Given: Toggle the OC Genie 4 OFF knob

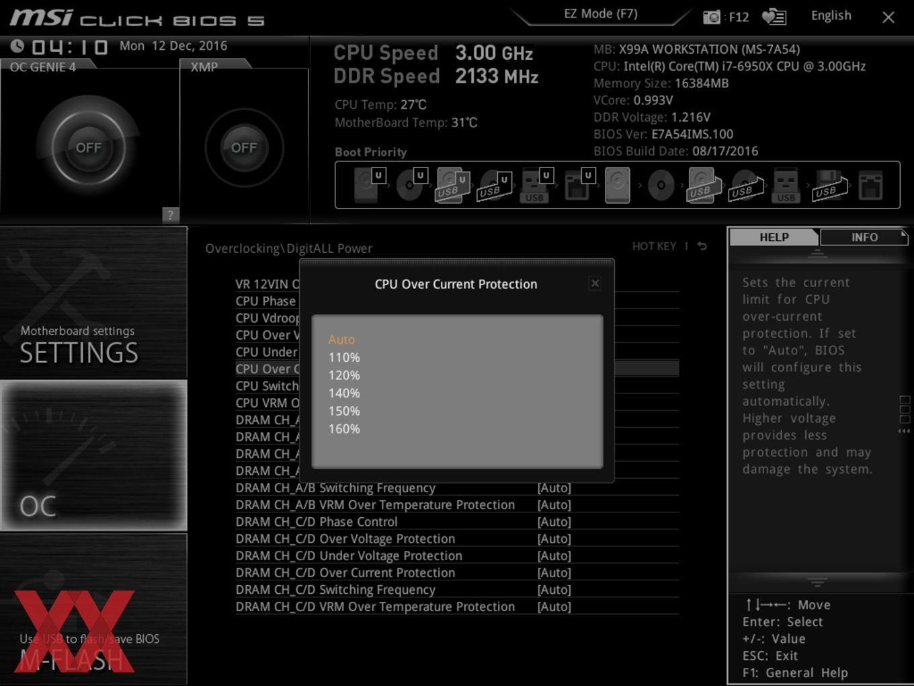Looking at the screenshot, I should pyautogui.click(x=89, y=147).
